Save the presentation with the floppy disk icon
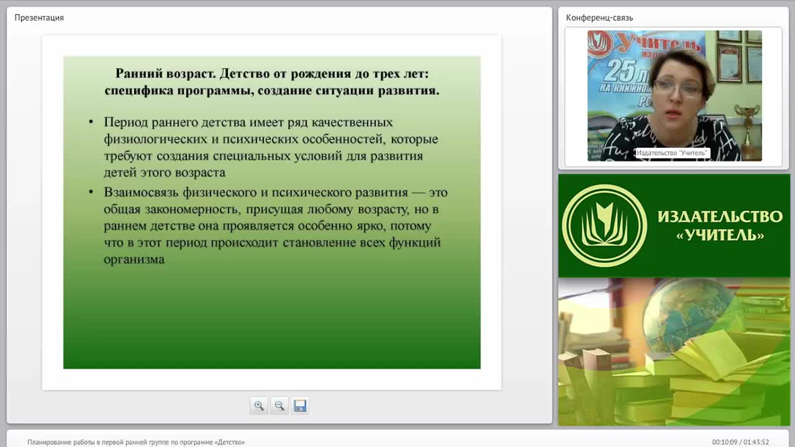The image size is (795, 447). pos(300,406)
